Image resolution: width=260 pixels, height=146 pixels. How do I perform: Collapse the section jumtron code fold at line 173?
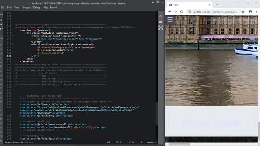13,30
